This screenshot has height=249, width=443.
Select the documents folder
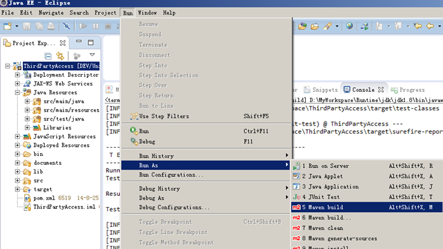[x=48, y=163]
